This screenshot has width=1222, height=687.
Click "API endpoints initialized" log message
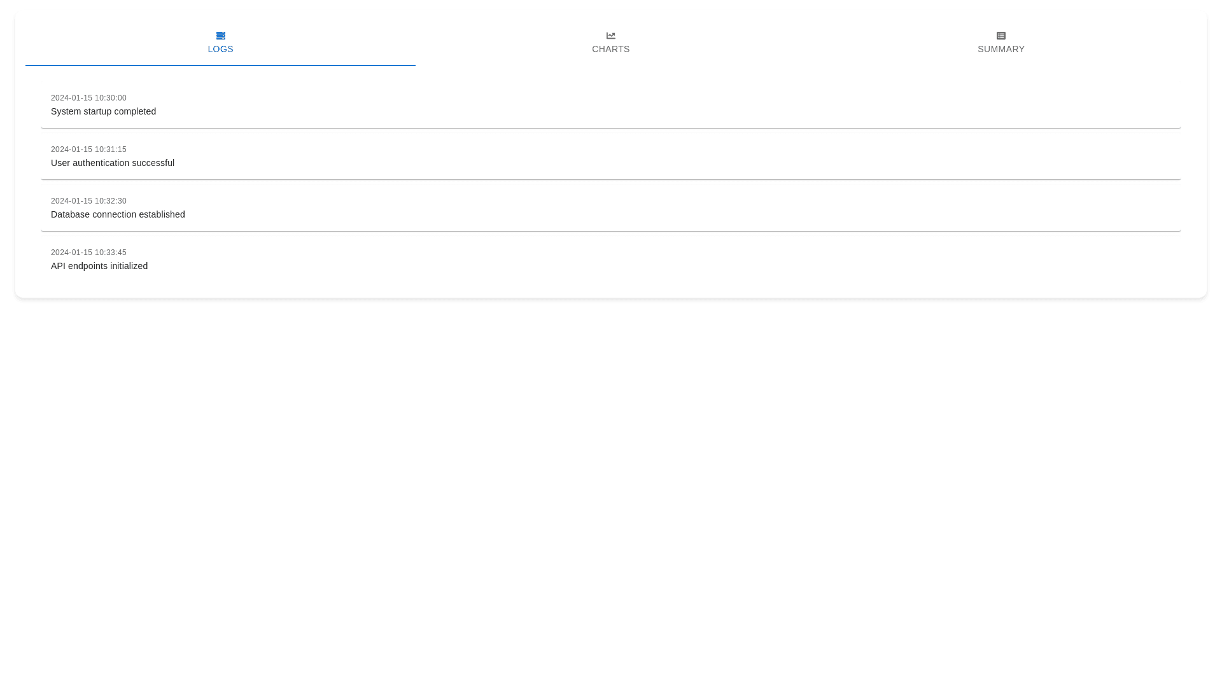[99, 266]
